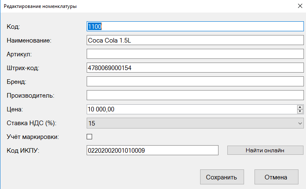The image size is (306, 189).
Task: Close the Редактирование номенклатуры dialog window
Action: point(299,6)
